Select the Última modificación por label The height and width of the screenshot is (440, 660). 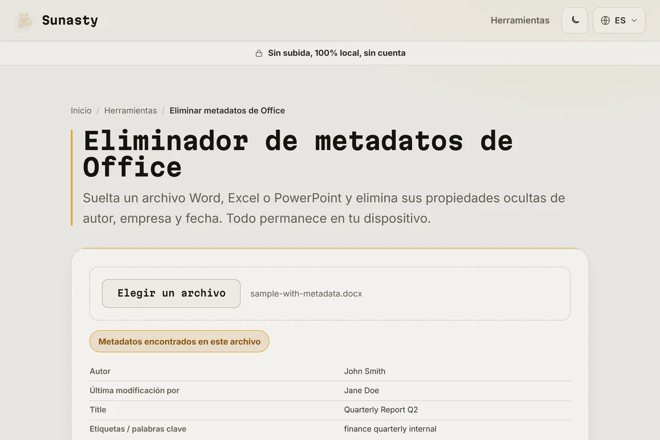point(134,390)
